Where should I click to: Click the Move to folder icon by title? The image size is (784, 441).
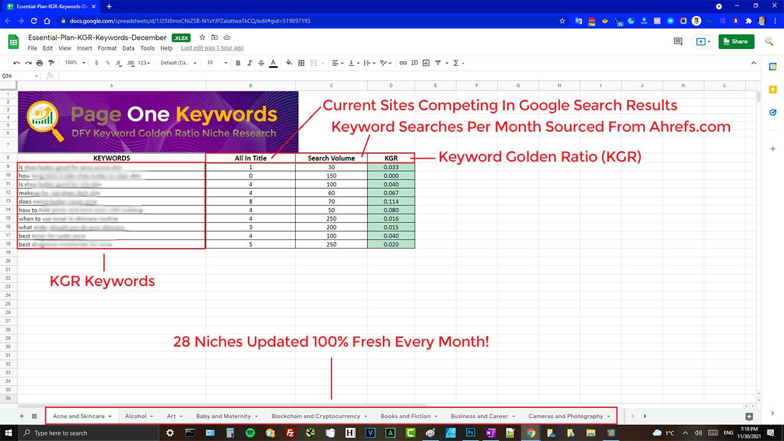tap(214, 37)
